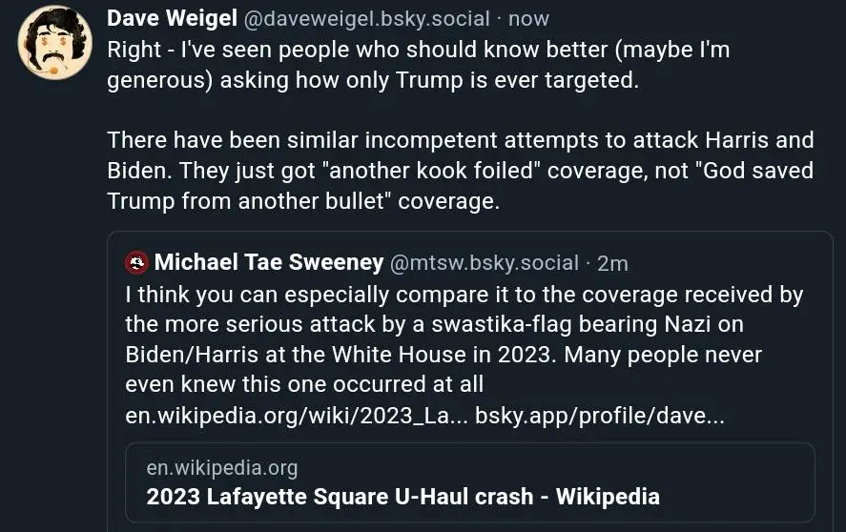The image size is (846, 532).
Task: Click the "I think you can especially compare" line
Action: pyautogui.click(x=464, y=294)
